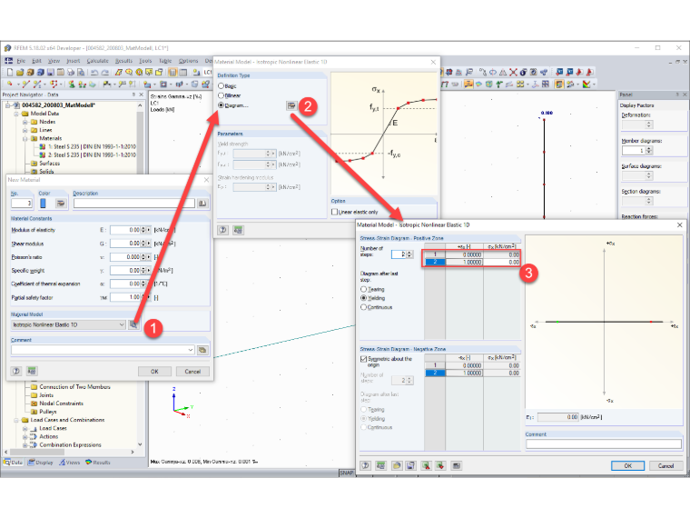Select Tearing radio in Positive Zone
The height and width of the screenshot is (518, 690).
[363, 289]
